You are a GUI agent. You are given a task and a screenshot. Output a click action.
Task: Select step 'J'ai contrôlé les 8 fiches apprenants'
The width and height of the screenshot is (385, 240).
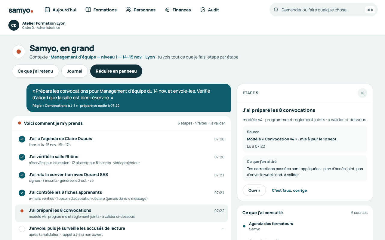[122, 195]
